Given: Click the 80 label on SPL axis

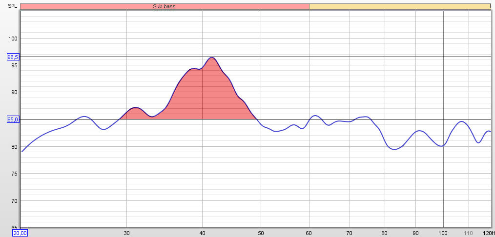Looking at the screenshot, I should tap(15, 147).
